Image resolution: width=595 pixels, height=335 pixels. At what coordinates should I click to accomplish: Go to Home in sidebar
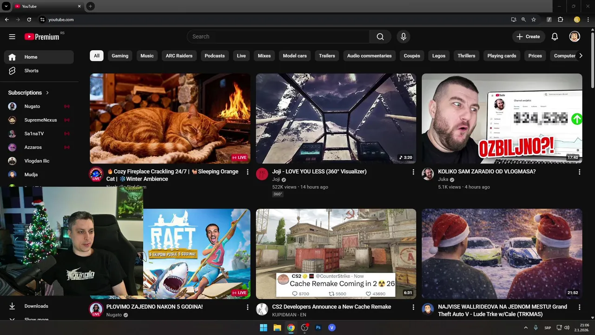click(x=39, y=57)
